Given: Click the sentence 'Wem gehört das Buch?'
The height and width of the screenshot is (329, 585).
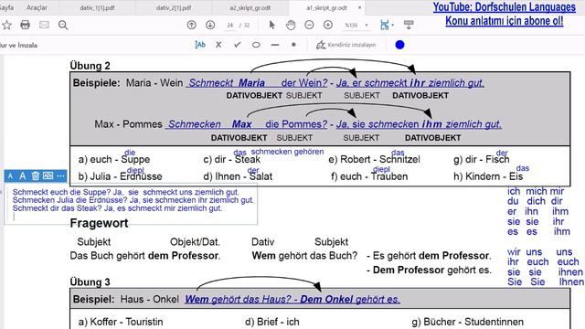Looking at the screenshot, I should [304, 256].
